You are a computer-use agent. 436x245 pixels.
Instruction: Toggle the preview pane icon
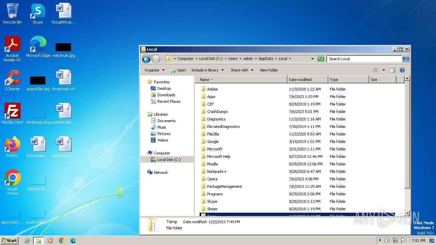coord(392,70)
